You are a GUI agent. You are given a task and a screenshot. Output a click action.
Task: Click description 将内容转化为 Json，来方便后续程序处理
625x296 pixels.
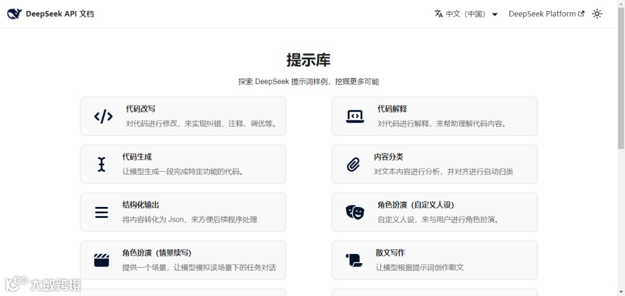point(190,220)
